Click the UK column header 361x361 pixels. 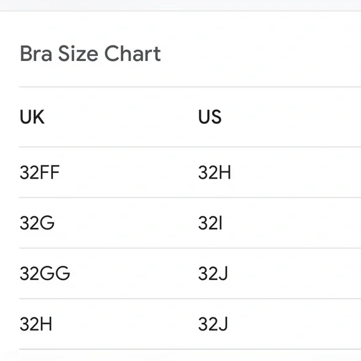[32, 117]
